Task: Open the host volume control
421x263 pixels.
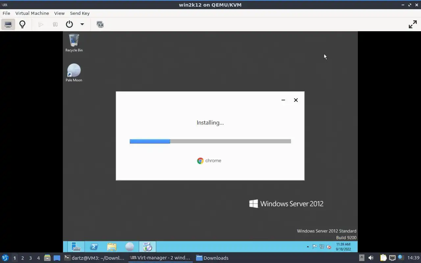Action: point(371,258)
